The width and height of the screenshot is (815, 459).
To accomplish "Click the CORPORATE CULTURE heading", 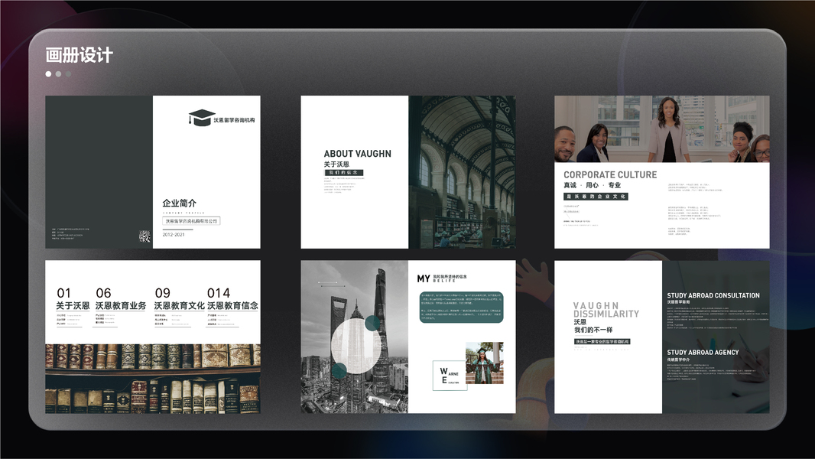I will 610,174.
